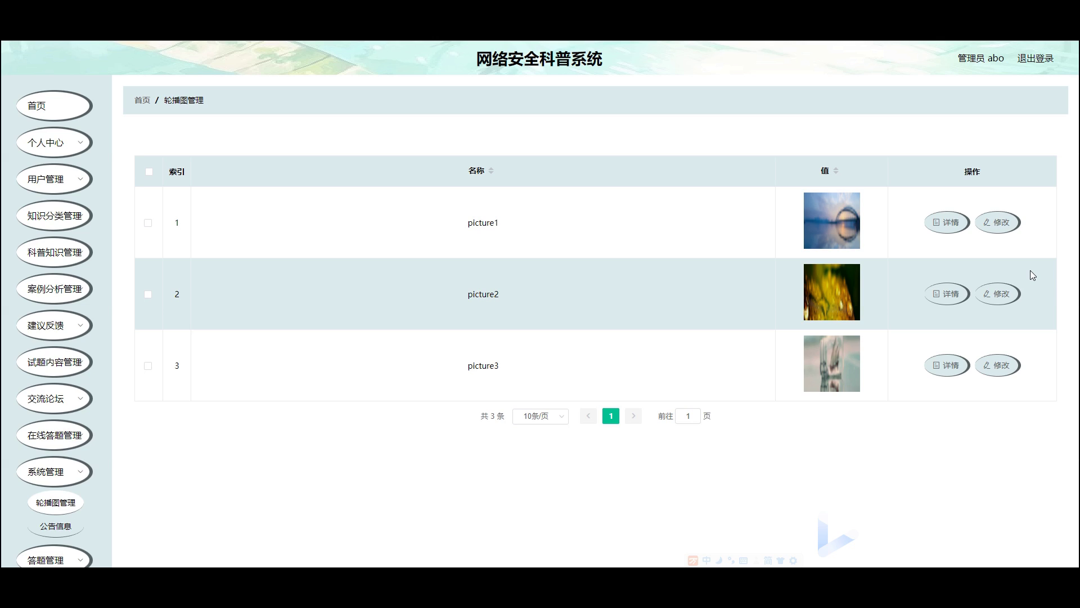This screenshot has width=1080, height=608.
Task: Go to previous page arrow
Action: pyautogui.click(x=588, y=416)
